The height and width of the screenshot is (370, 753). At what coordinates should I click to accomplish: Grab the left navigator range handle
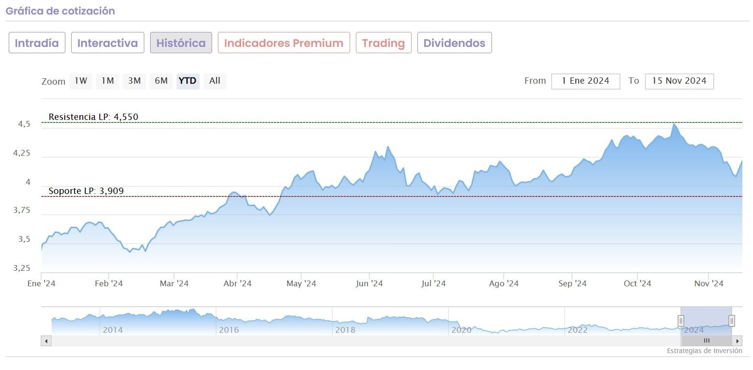681,321
